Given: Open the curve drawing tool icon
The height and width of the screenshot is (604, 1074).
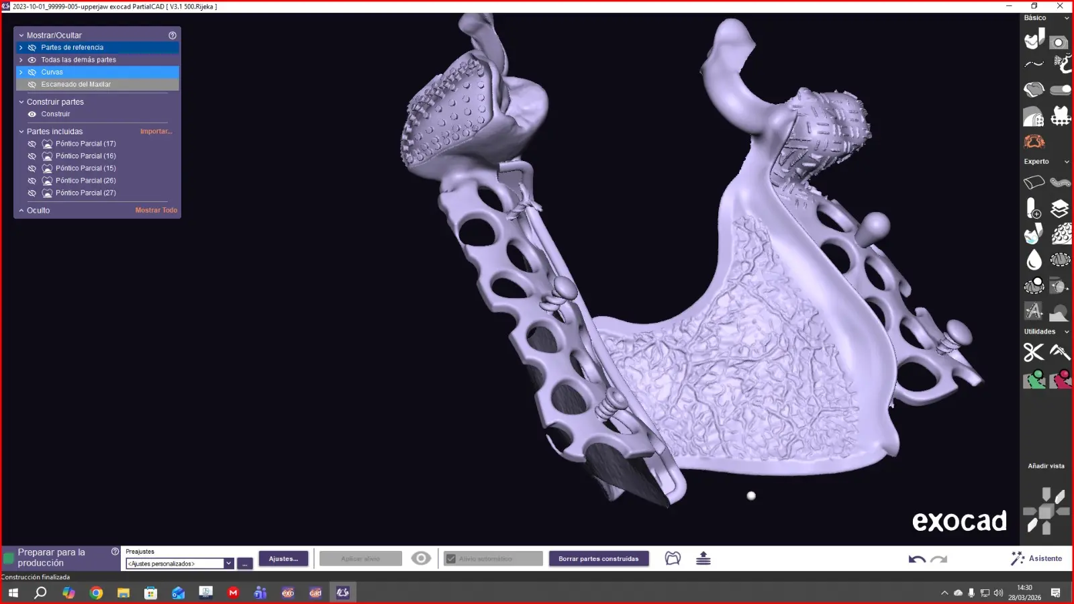Looking at the screenshot, I should coord(1034,64).
